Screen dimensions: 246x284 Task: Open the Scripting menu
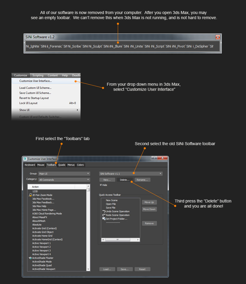point(38,75)
